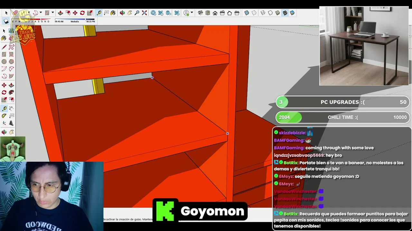412x231 pixels.
Task: Open the Arc tool dropdown arrow
Action: [x=41, y=13]
